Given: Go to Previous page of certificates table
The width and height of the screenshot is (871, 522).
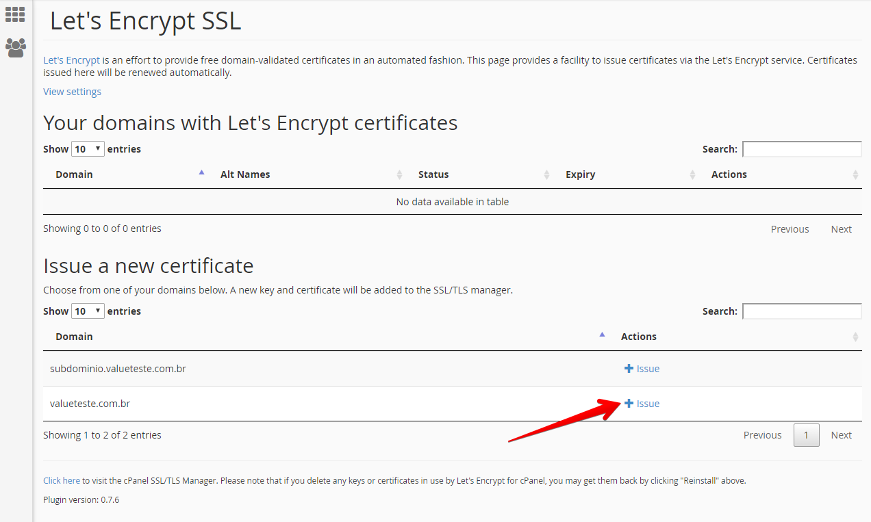Looking at the screenshot, I should point(790,229).
